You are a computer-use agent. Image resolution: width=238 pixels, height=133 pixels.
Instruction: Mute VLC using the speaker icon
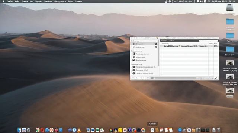pos(205,78)
